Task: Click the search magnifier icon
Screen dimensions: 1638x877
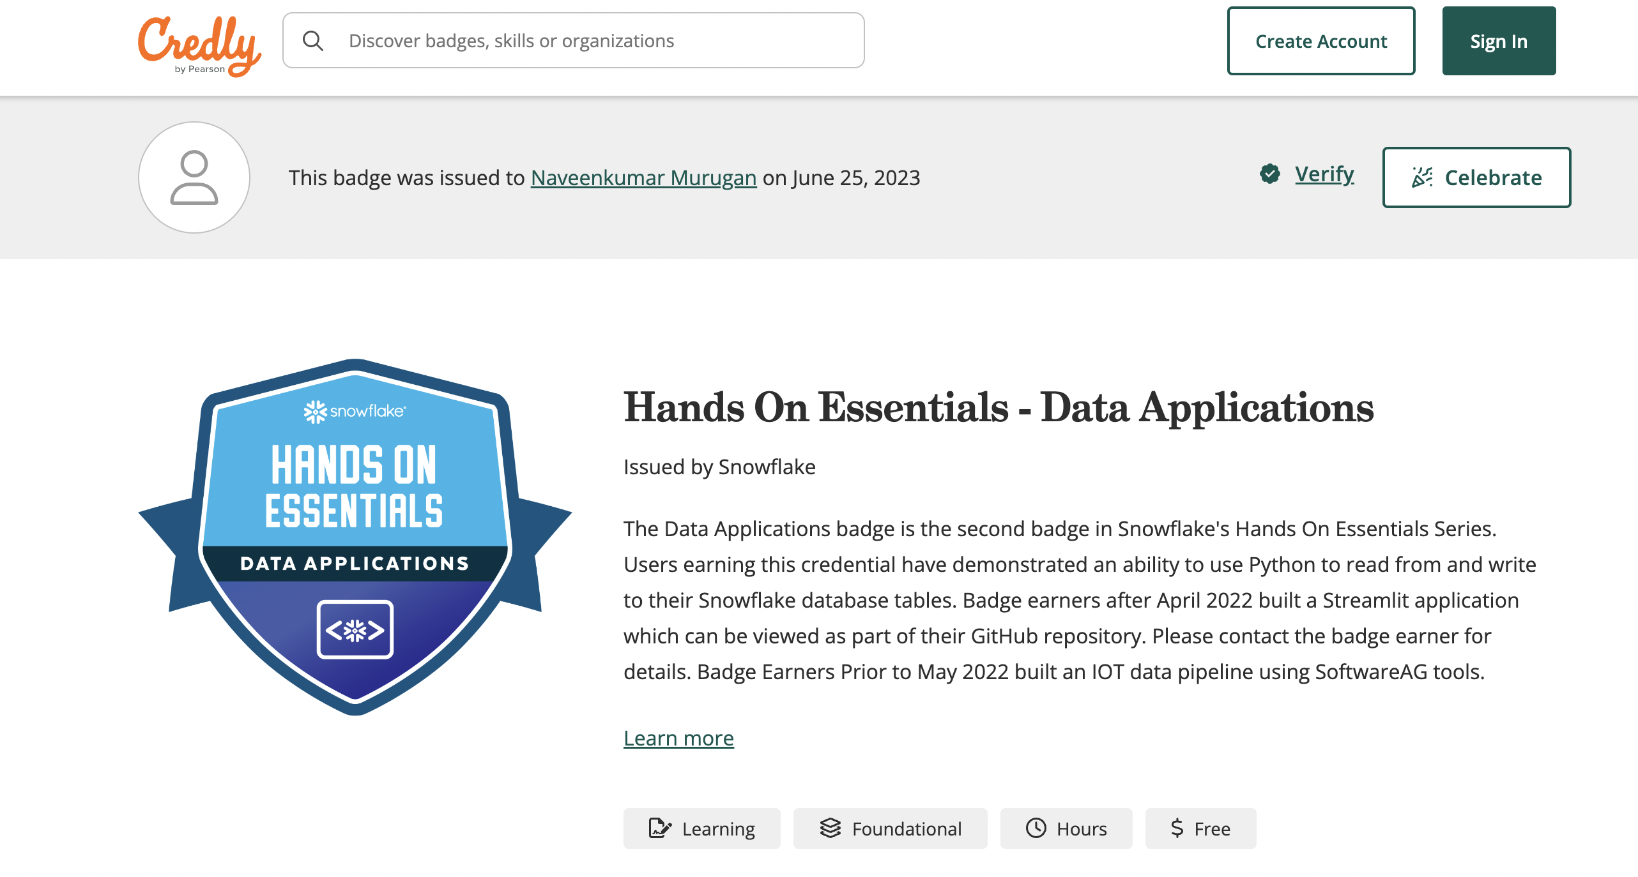Action: point(313,41)
